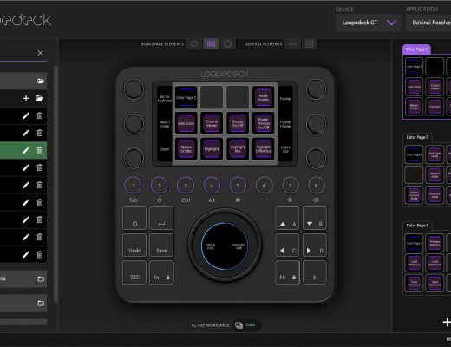Viewport: 451px width, 347px height.
Task: Switch to the Color Page 3 tab
Action: tap(417, 226)
